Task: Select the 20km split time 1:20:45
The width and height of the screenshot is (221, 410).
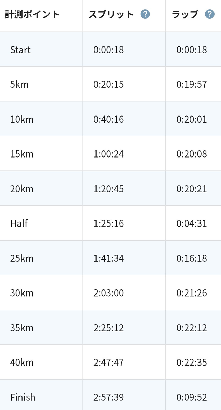Action: point(109,189)
